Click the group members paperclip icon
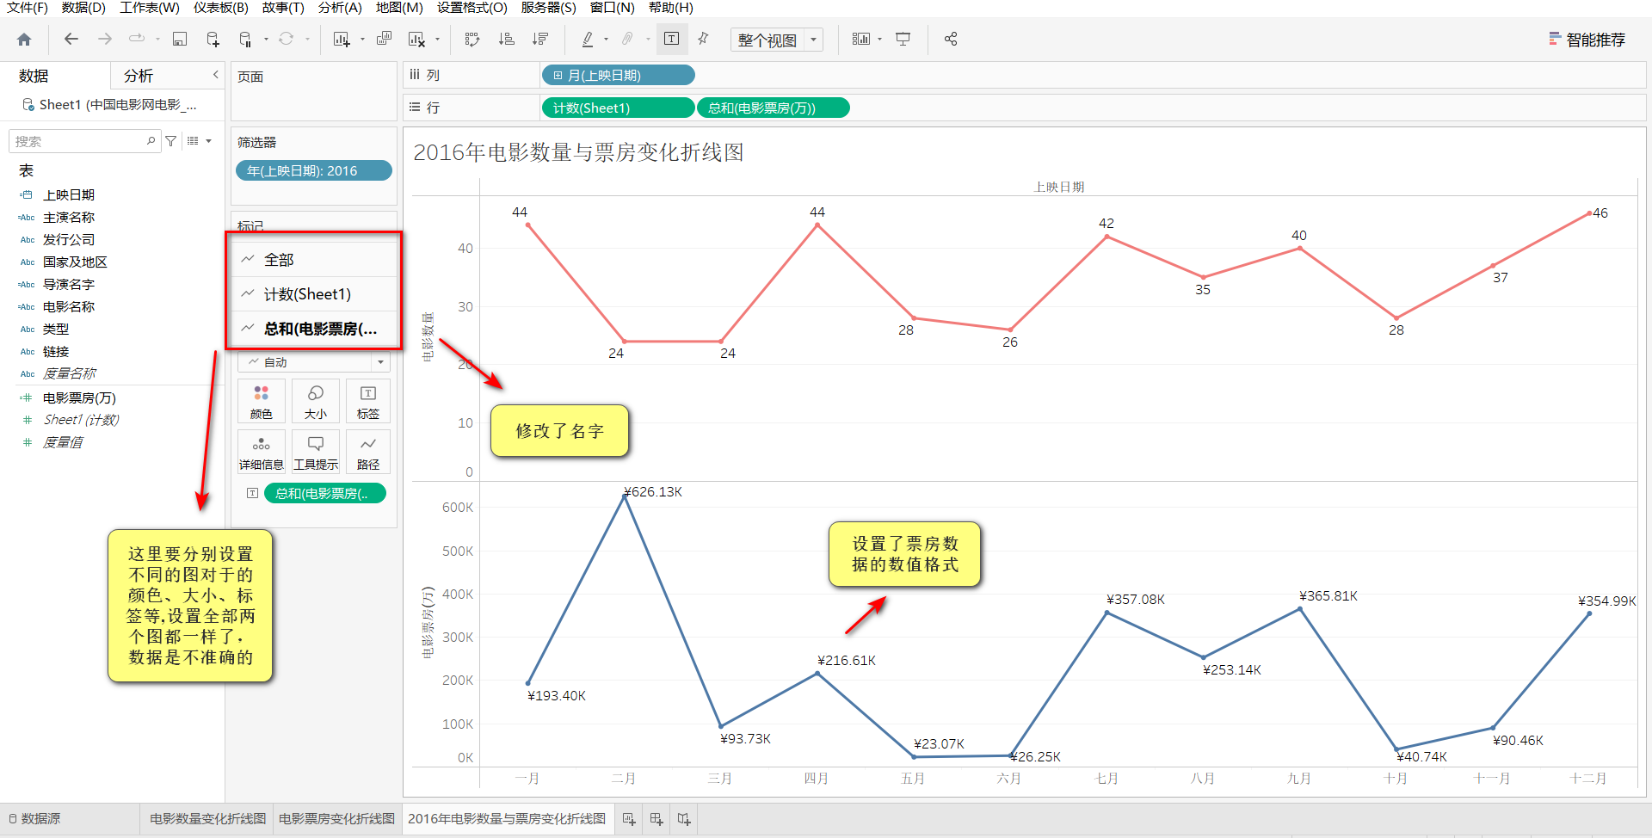 click(x=628, y=40)
